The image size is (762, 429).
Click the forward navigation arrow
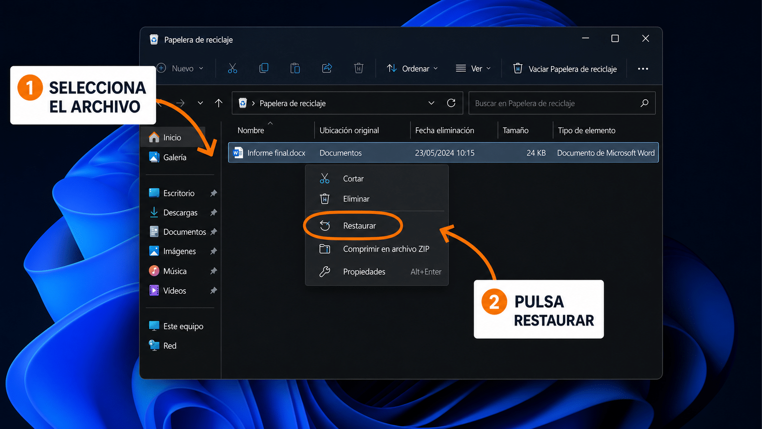[180, 103]
